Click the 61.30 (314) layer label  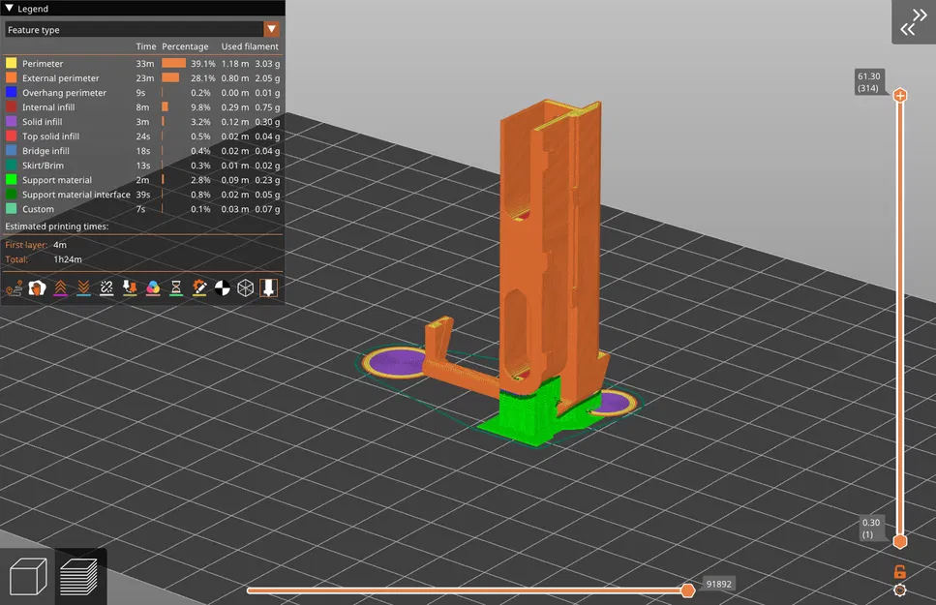[868, 82]
